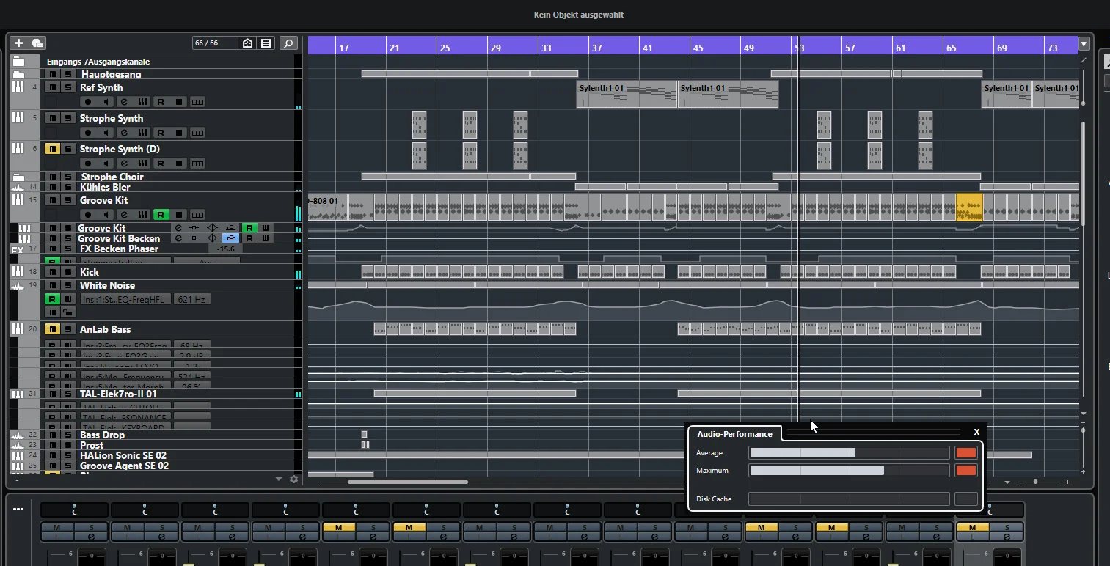The width and height of the screenshot is (1110, 566).
Task: Open track presets icon beside Add Track
Action: coord(37,43)
